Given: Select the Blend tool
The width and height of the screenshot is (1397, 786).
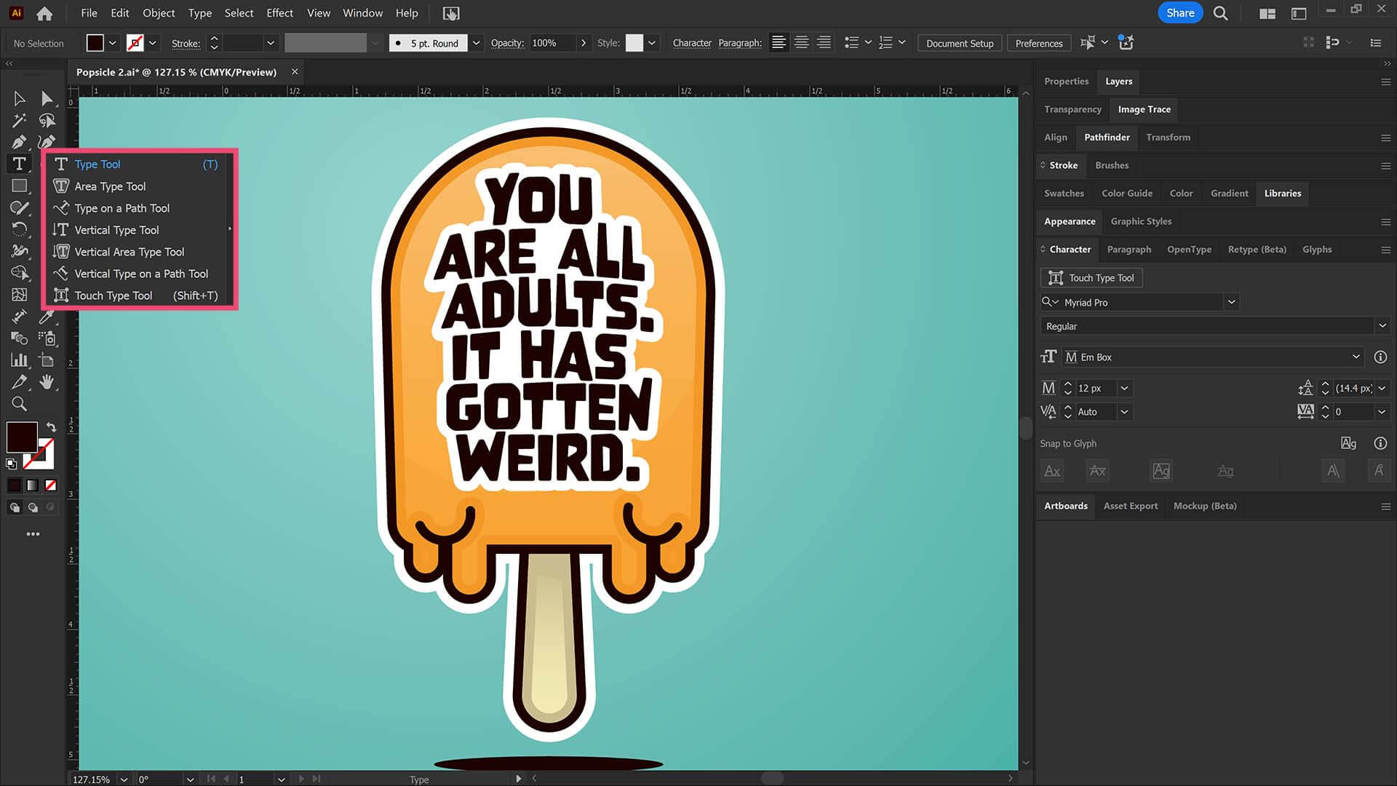Looking at the screenshot, I should [20, 338].
